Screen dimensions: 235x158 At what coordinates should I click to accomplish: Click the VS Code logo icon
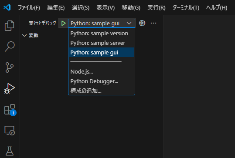[7, 7]
